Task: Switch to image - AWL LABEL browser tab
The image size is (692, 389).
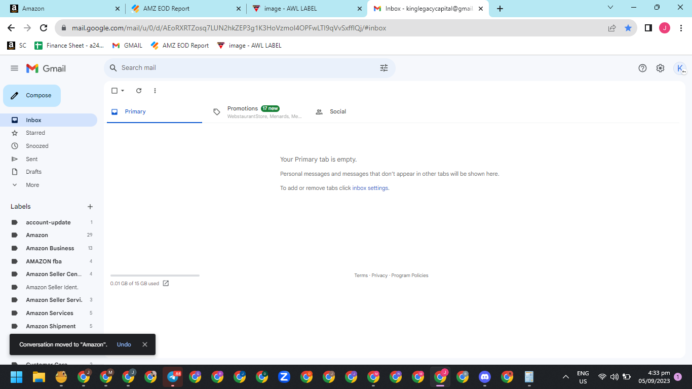Action: tap(306, 9)
